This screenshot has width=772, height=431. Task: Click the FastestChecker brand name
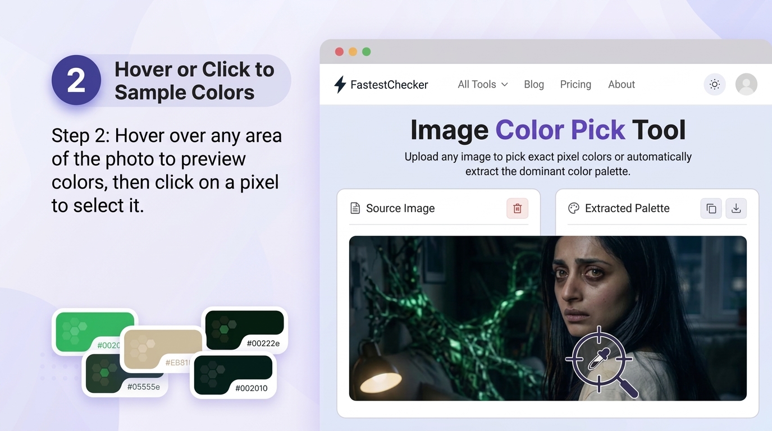coord(389,85)
